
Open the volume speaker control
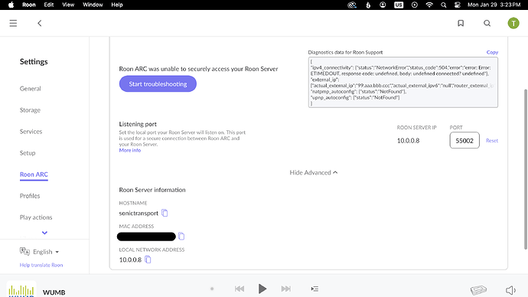[x=510, y=290]
